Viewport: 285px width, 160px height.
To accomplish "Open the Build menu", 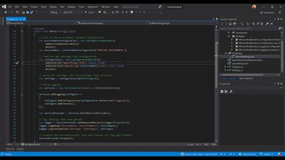I will pyautogui.click(x=44, y=7).
